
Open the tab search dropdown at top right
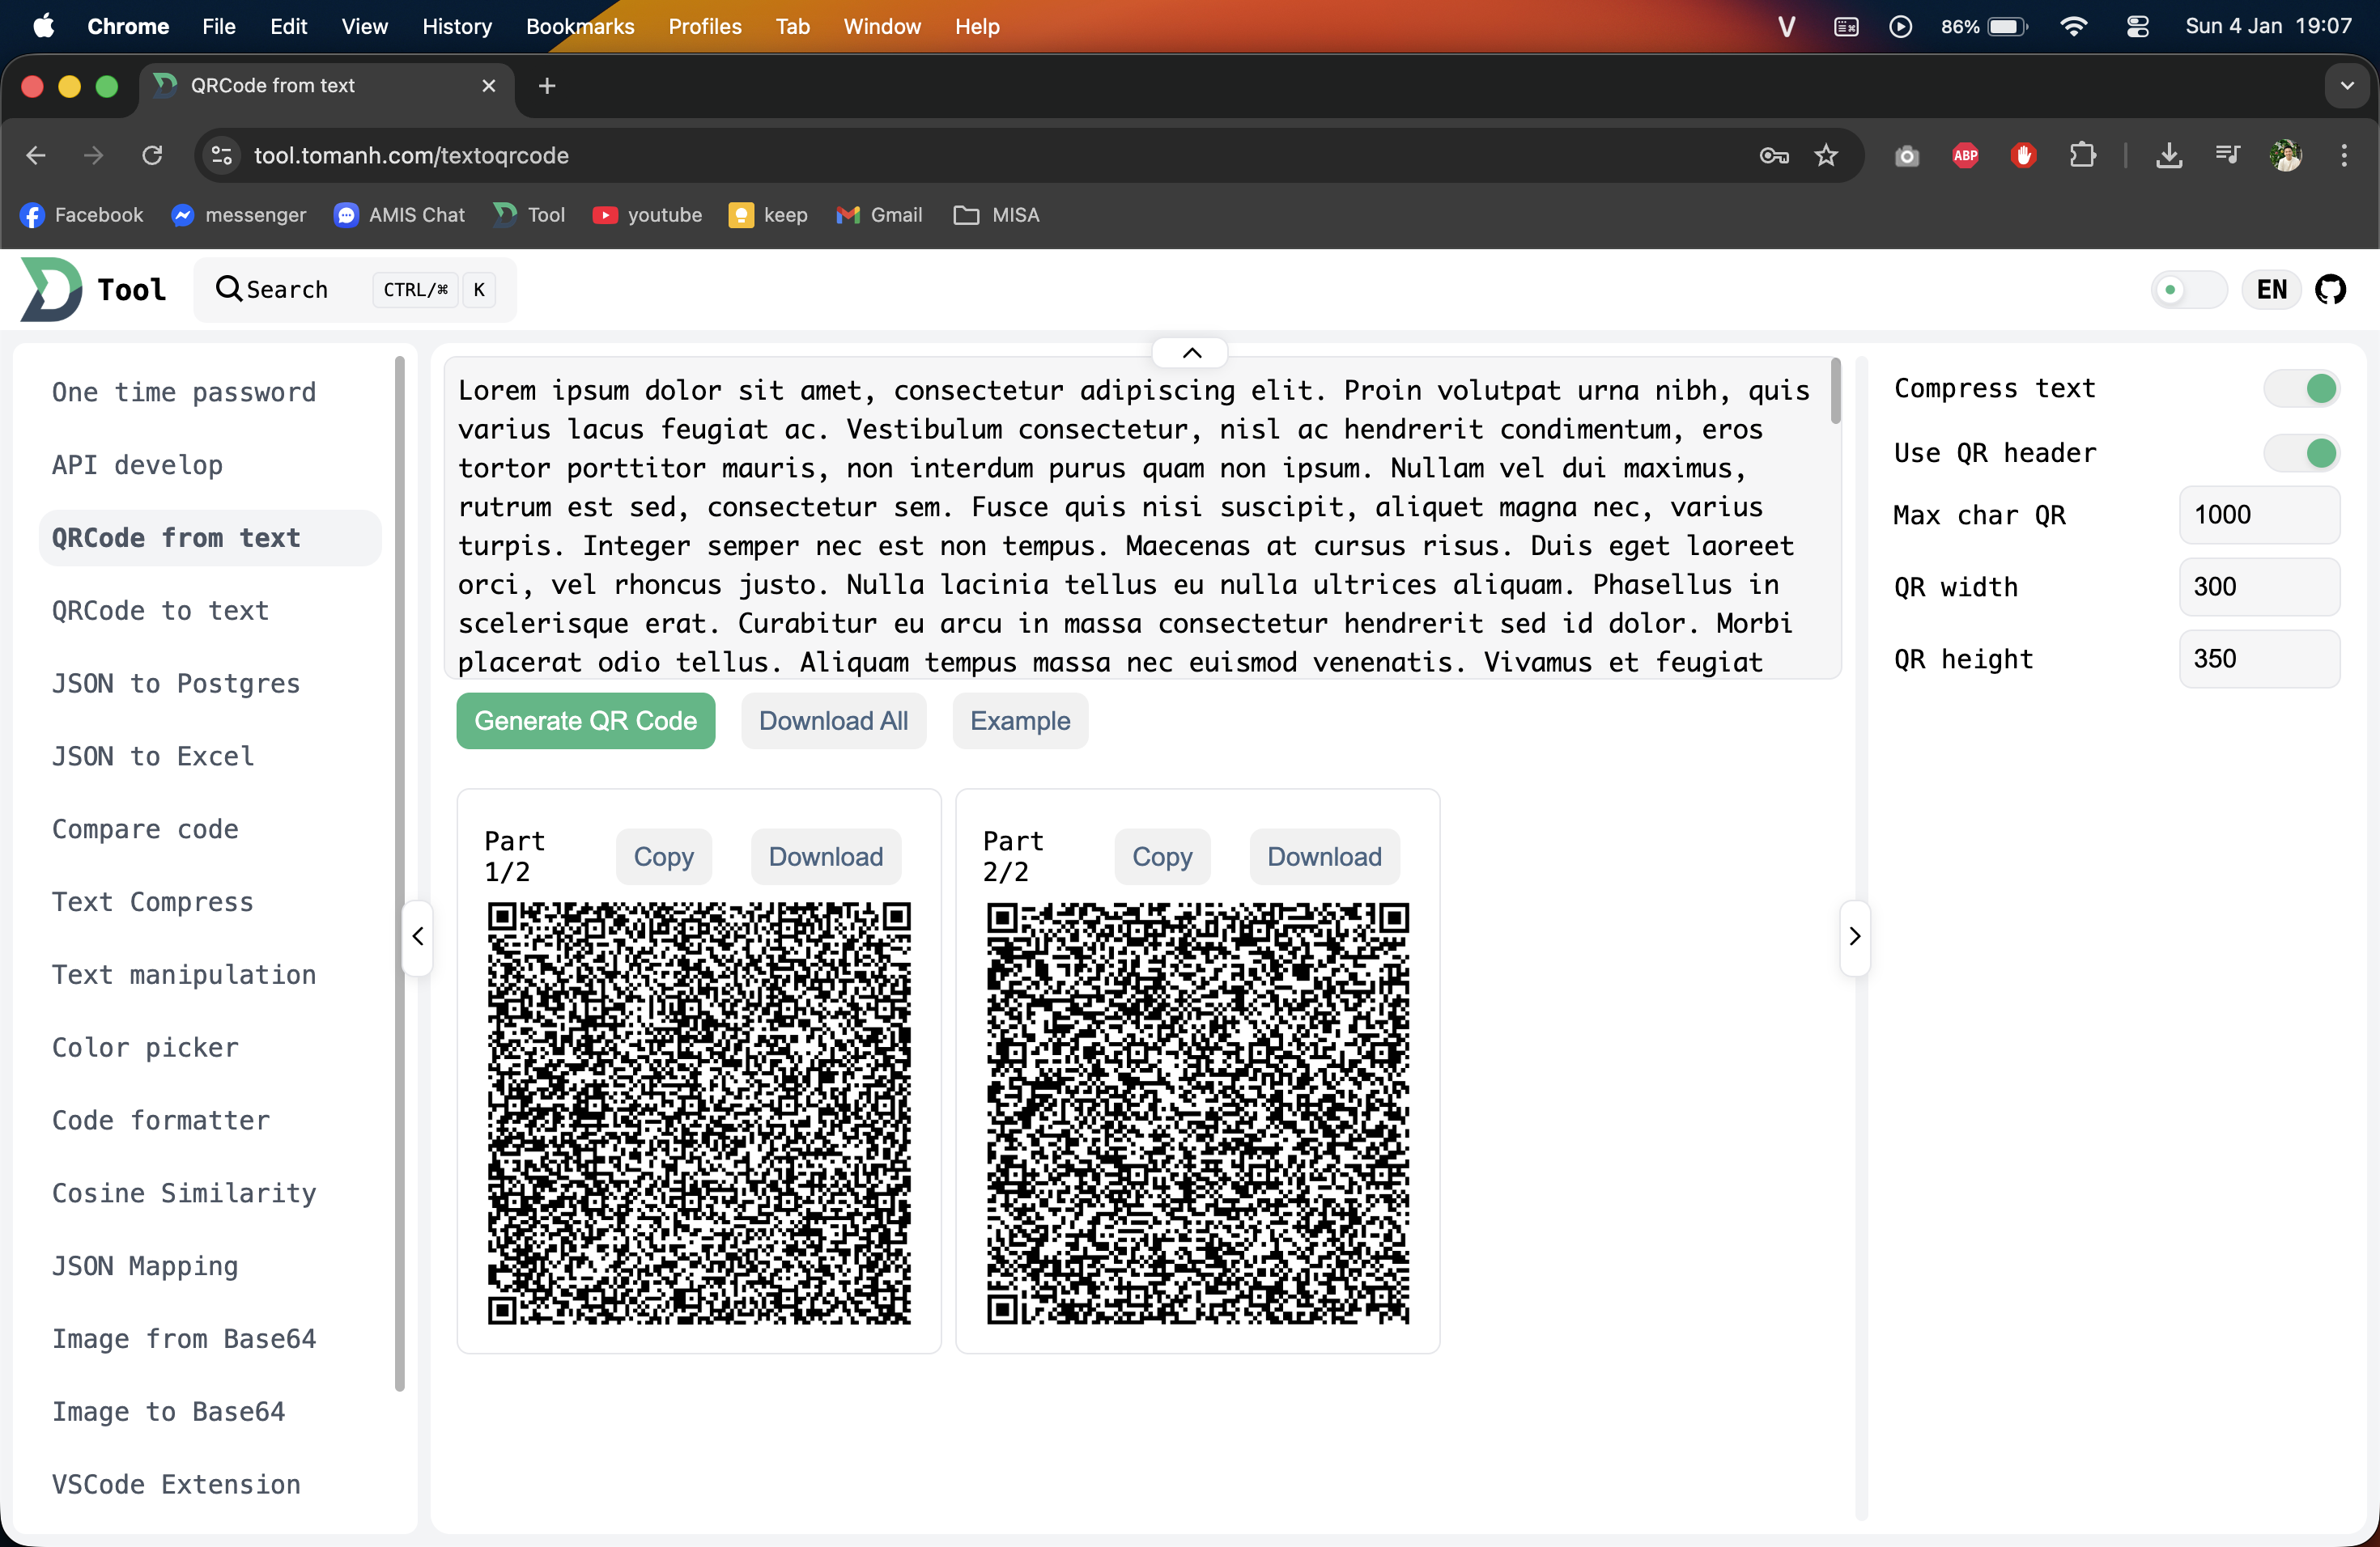click(2346, 86)
